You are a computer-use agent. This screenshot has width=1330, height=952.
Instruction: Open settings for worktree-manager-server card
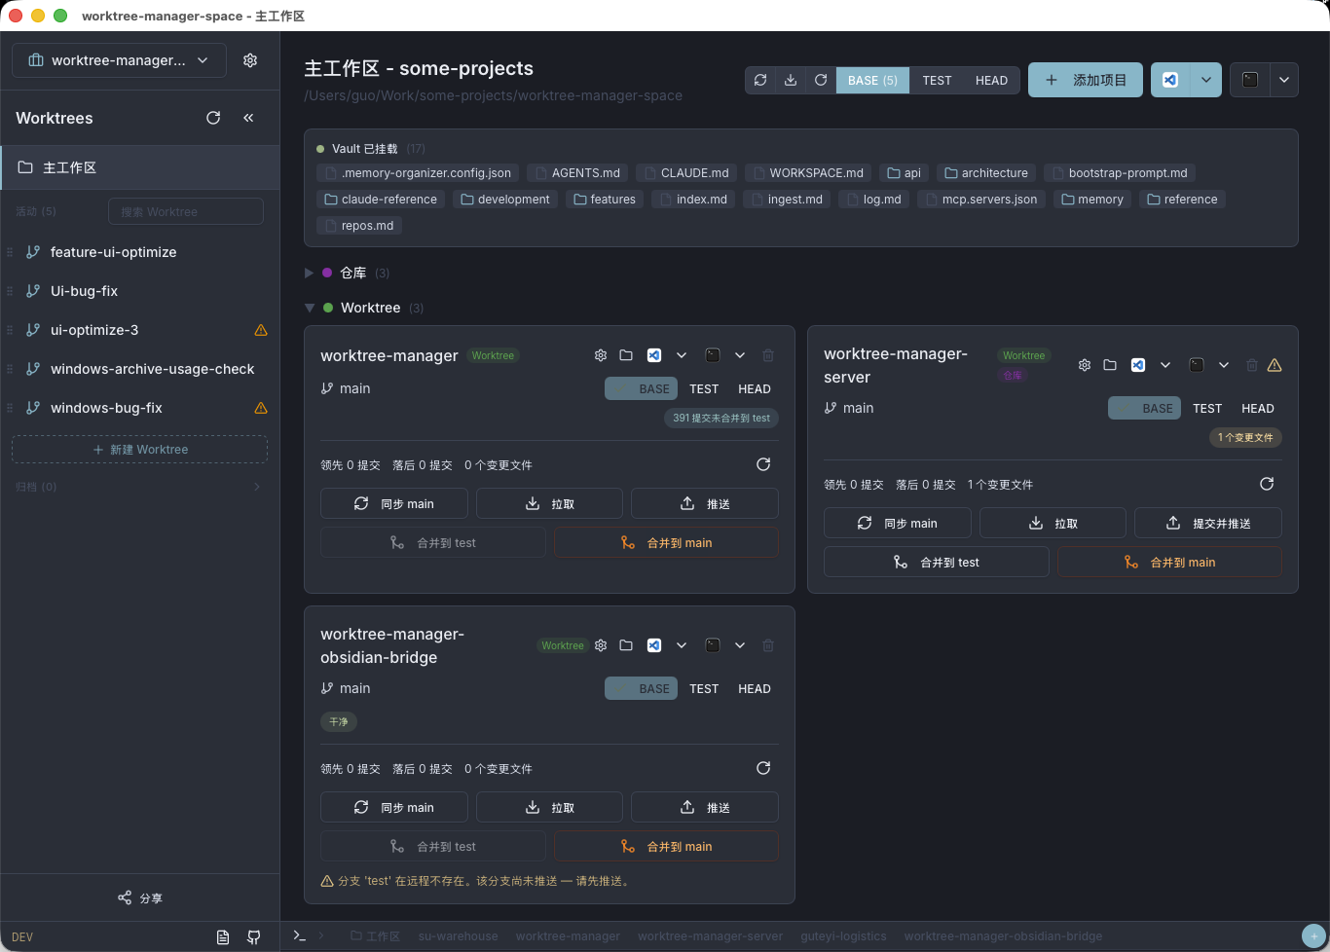coord(1085,365)
